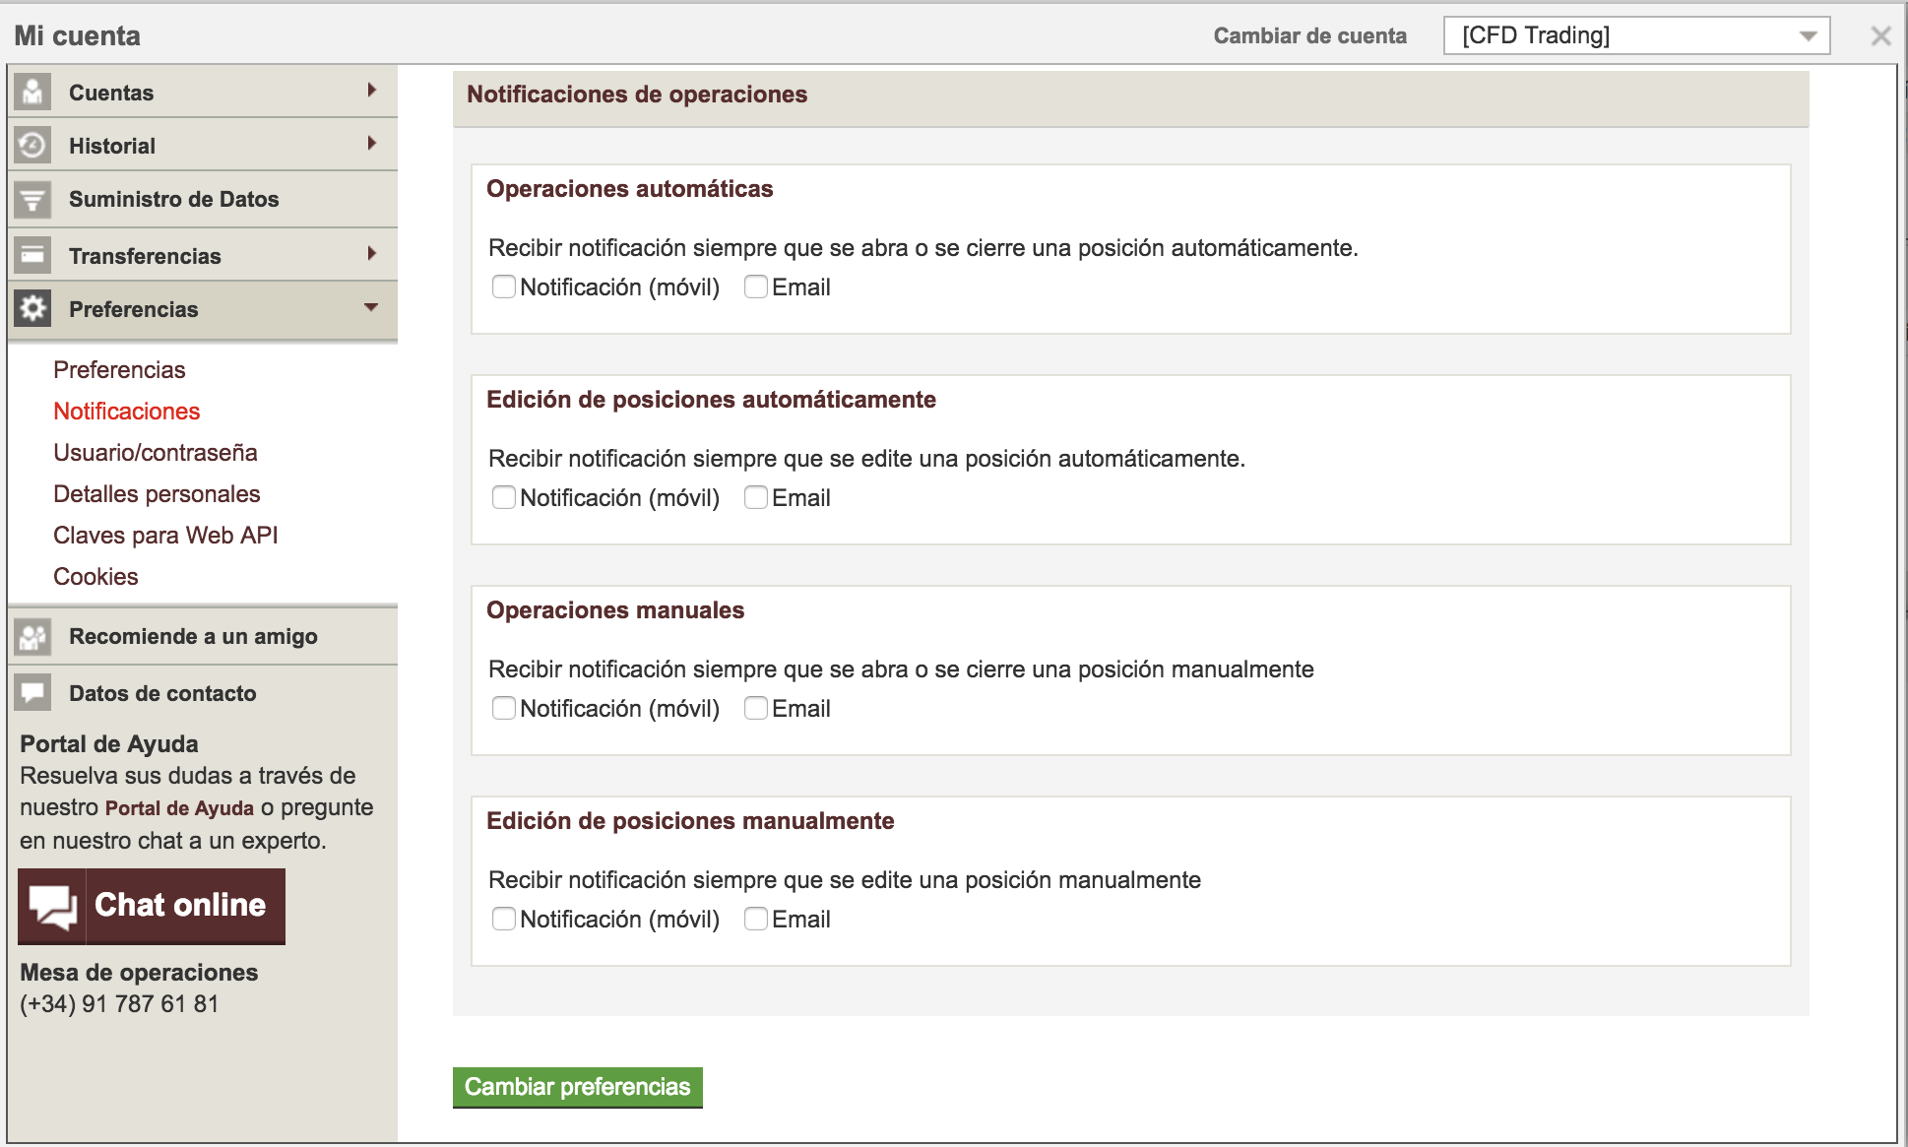Click the Cuentas person icon
1908x1147 pixels.
coord(32,92)
